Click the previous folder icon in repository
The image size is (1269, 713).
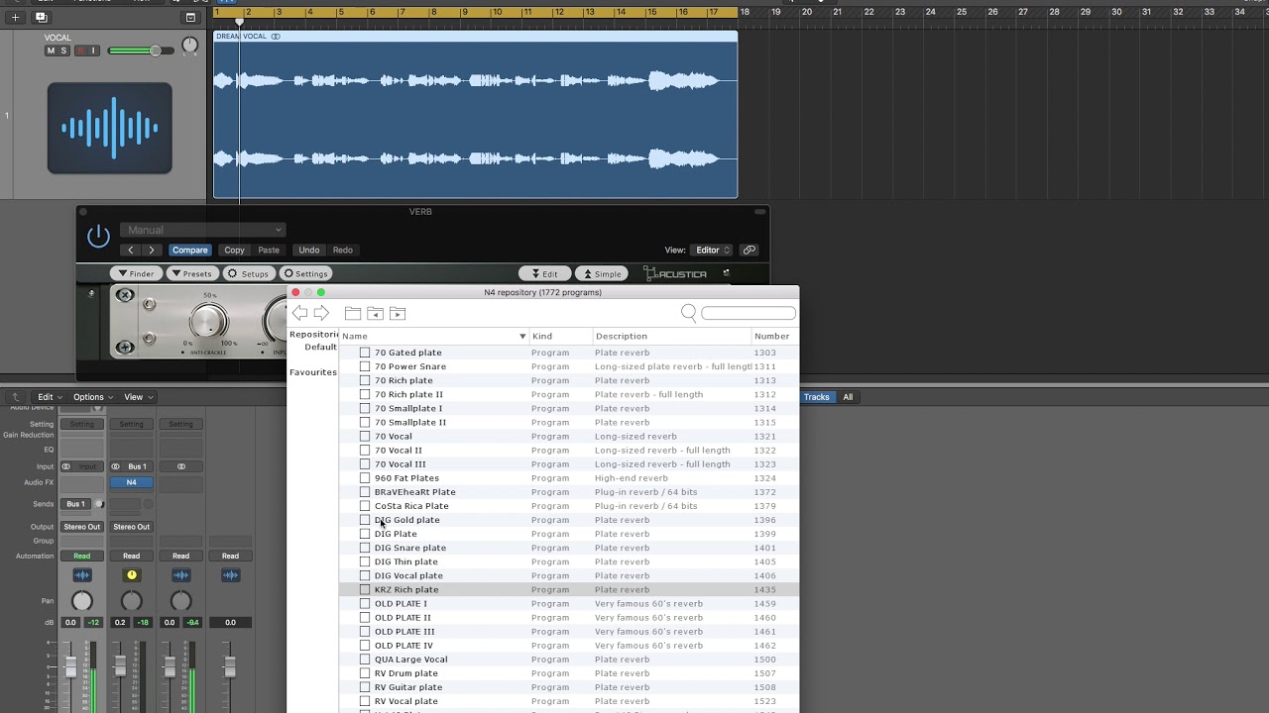[375, 313]
